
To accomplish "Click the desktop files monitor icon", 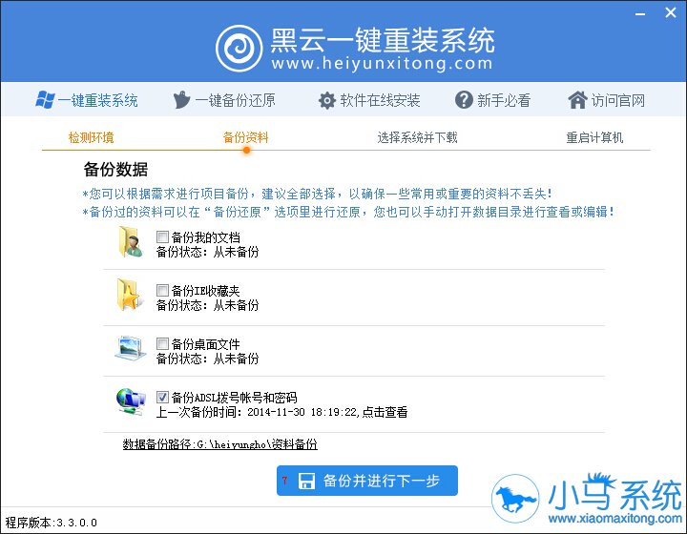I will tap(131, 348).
